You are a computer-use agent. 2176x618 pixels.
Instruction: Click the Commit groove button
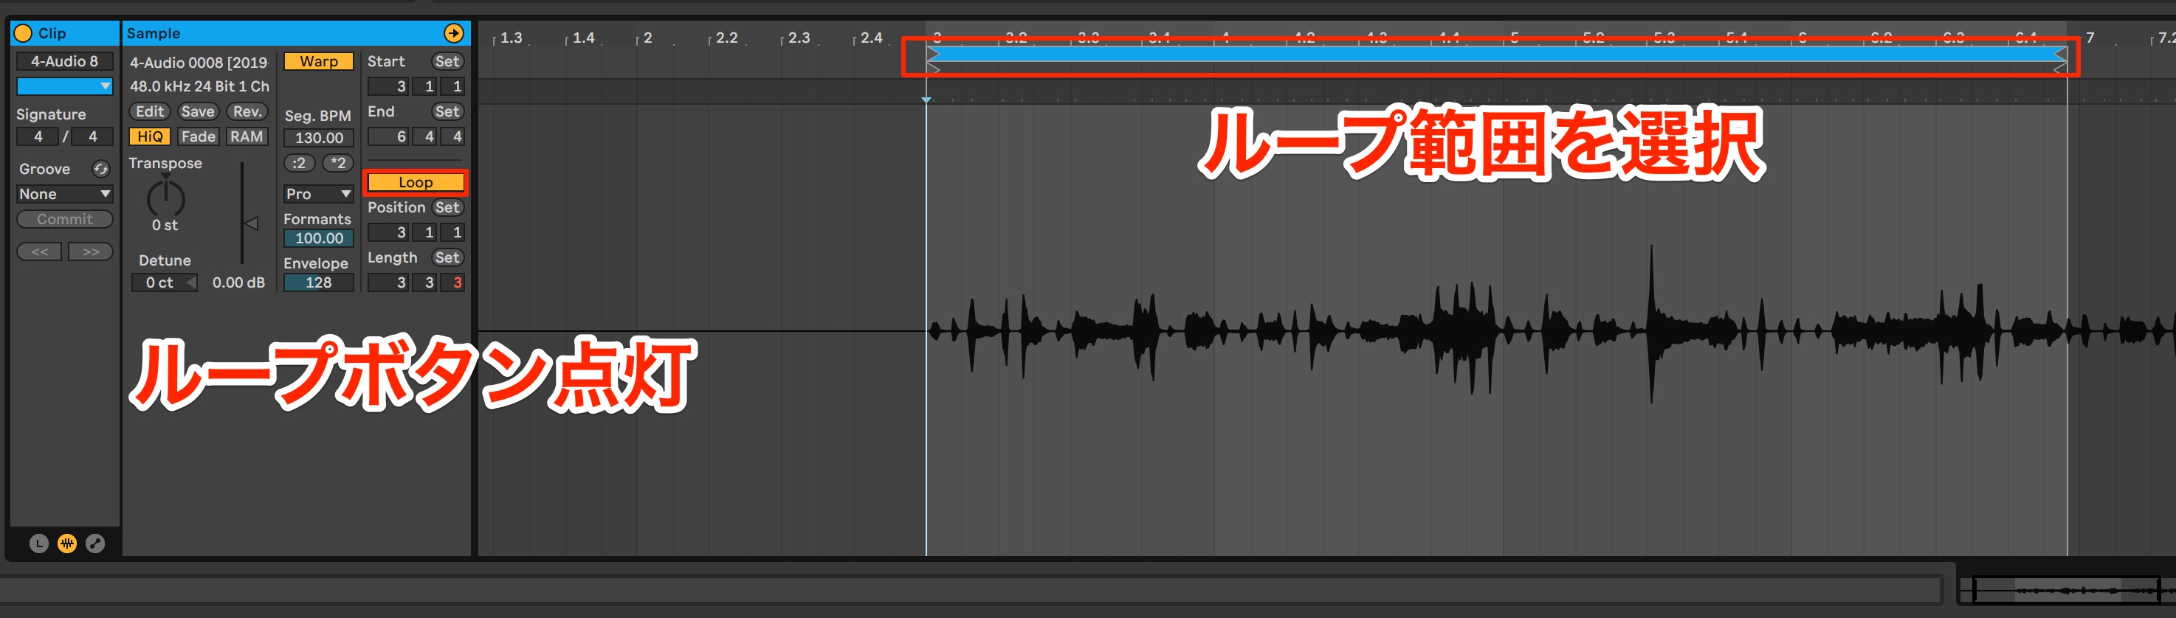point(64,220)
